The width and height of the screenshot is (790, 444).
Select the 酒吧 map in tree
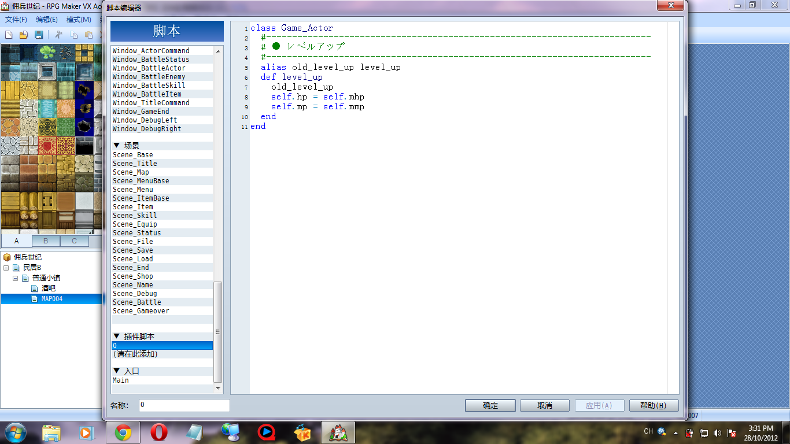(49, 288)
